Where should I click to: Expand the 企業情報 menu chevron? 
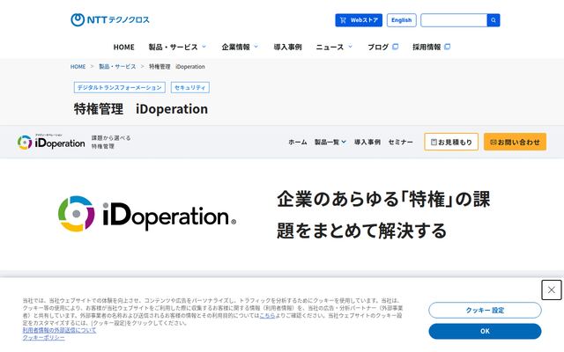256,47
